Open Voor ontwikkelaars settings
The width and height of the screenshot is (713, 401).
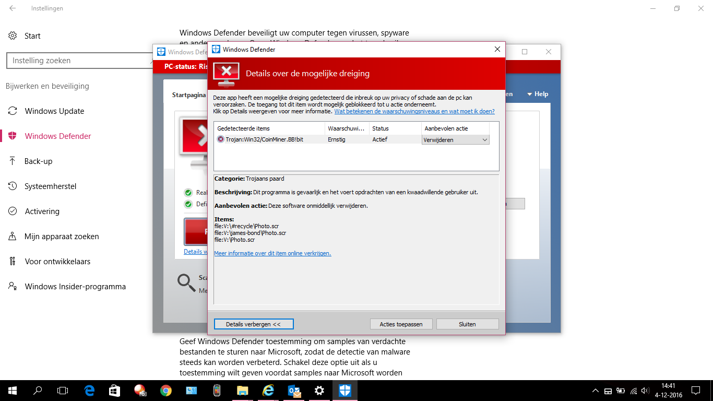pyautogui.click(x=57, y=262)
